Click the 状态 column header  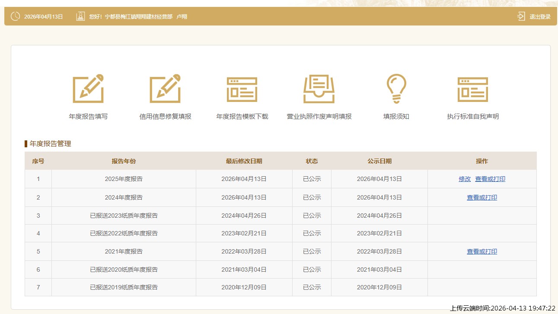312,161
